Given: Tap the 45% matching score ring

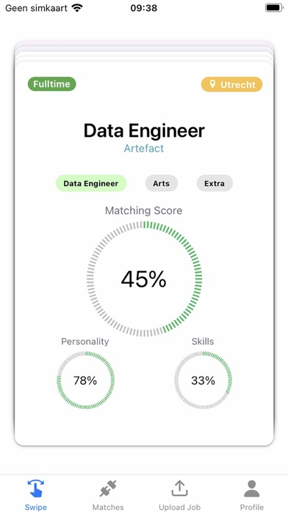Looking at the screenshot, I should click(144, 280).
